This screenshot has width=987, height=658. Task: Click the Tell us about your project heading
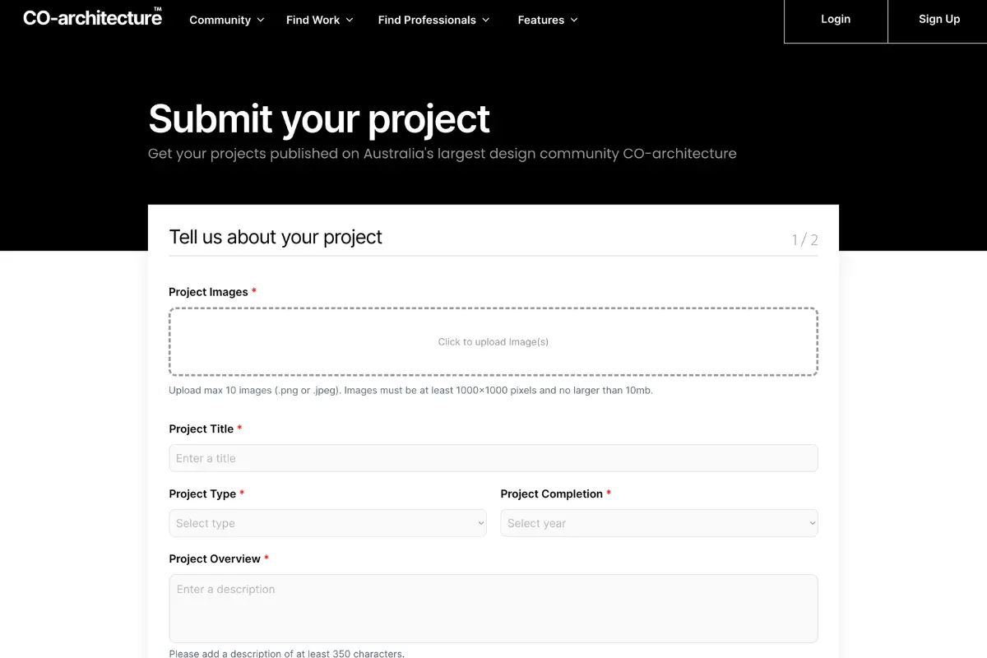tap(275, 237)
